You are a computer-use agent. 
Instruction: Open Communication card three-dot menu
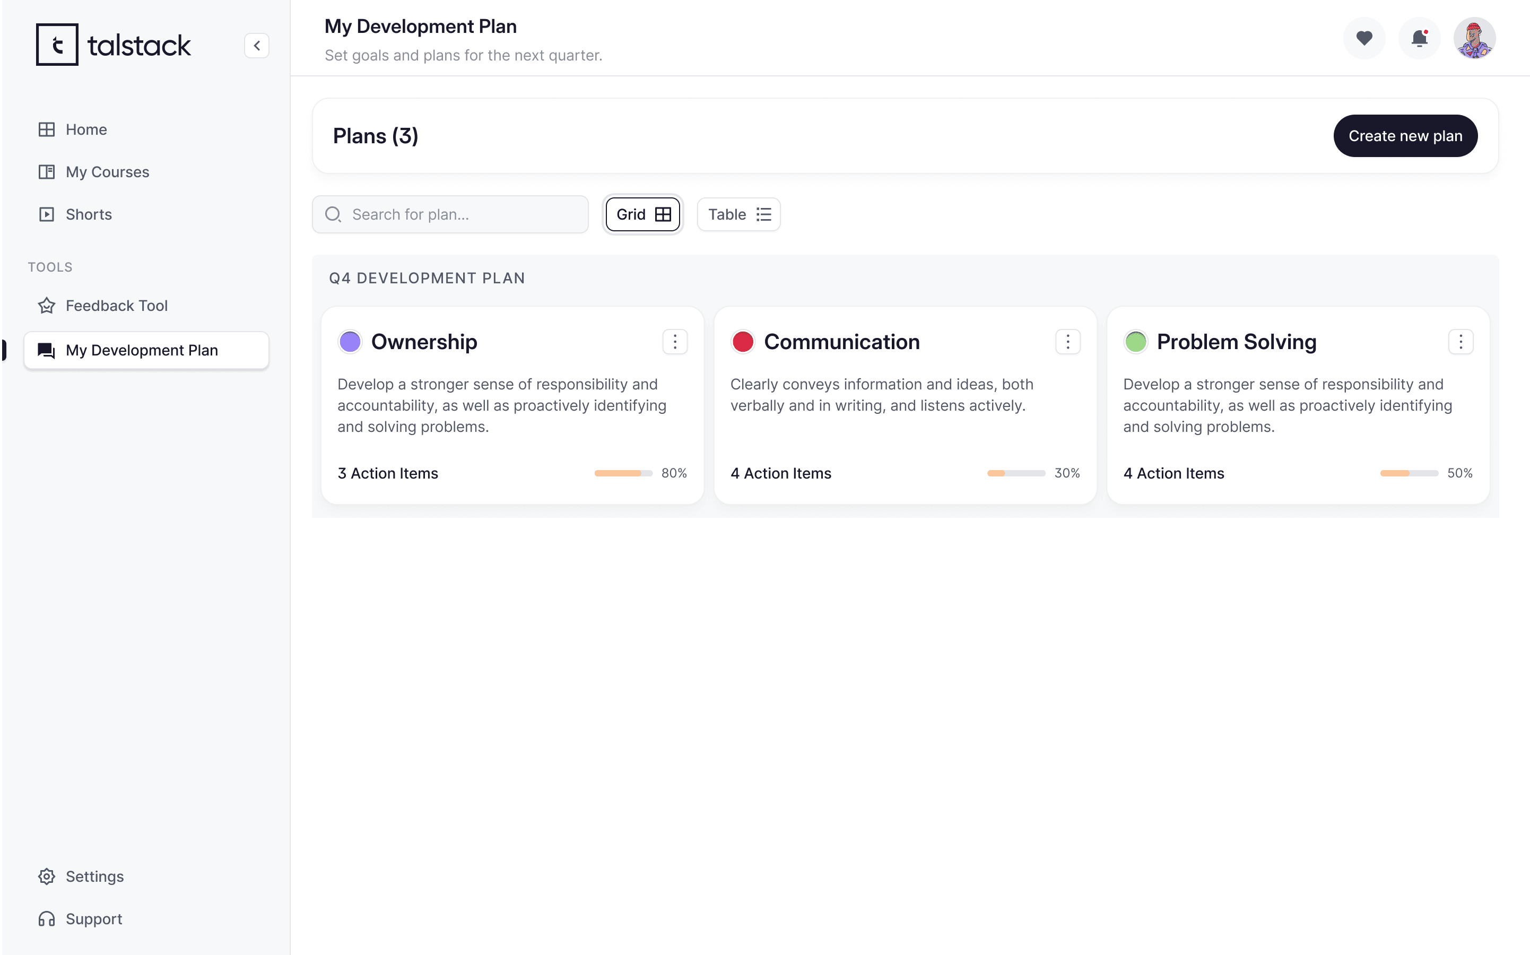1067,342
